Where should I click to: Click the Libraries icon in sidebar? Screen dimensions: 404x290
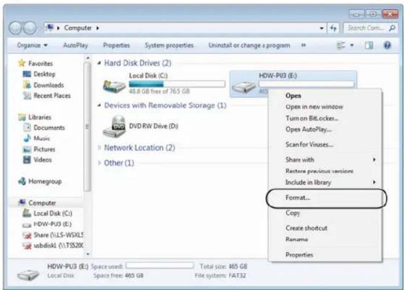coord(22,117)
